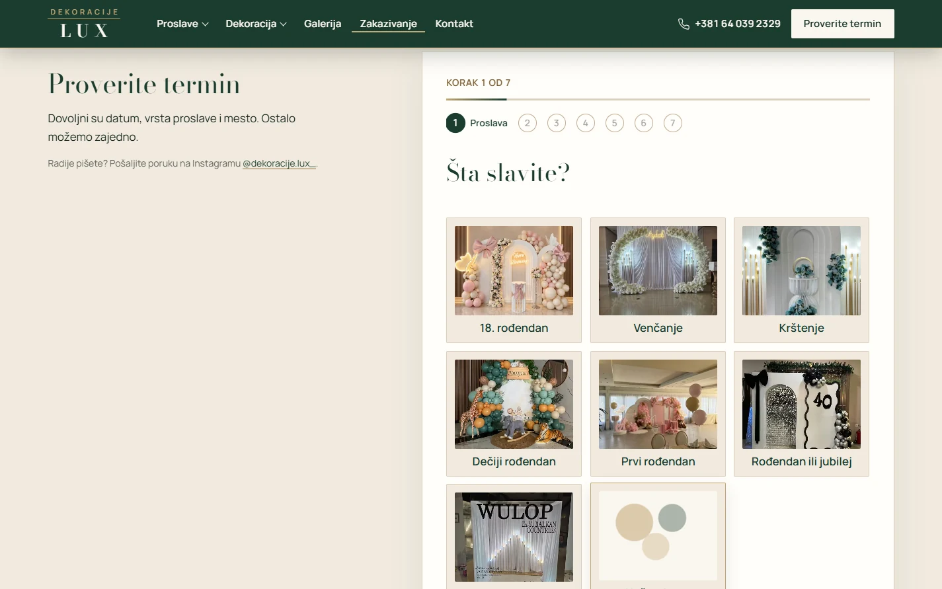Image resolution: width=942 pixels, height=589 pixels.
Task: Jump to step 7 circle
Action: click(673, 123)
